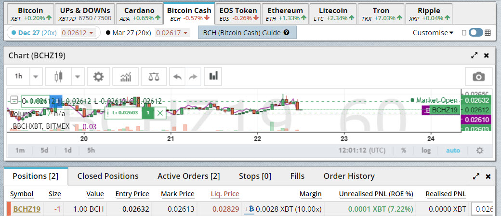Open chart axis settings gear beside auto
This screenshot has width=501, height=216.
click(x=480, y=150)
